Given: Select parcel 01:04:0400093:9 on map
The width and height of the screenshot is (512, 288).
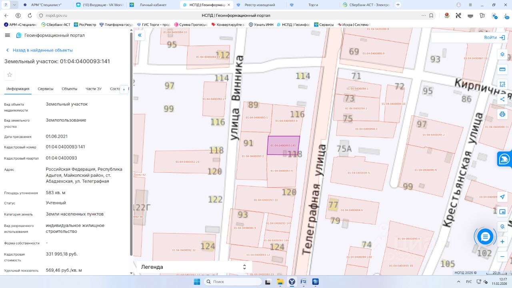Looking at the screenshot, I should point(282,171).
